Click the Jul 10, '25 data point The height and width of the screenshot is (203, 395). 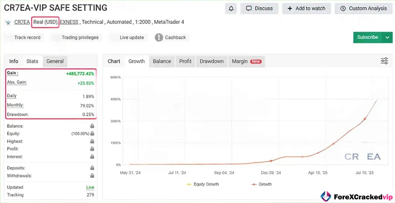click(x=365, y=119)
